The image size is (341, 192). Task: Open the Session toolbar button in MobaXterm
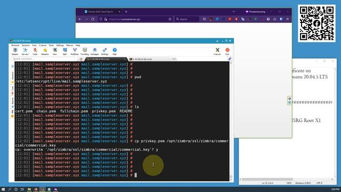[15, 52]
